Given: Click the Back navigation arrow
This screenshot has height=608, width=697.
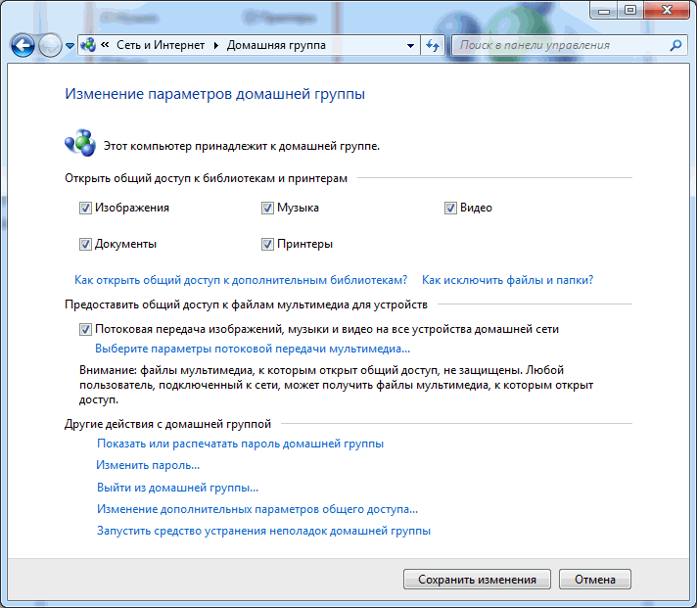Looking at the screenshot, I should coord(23,45).
